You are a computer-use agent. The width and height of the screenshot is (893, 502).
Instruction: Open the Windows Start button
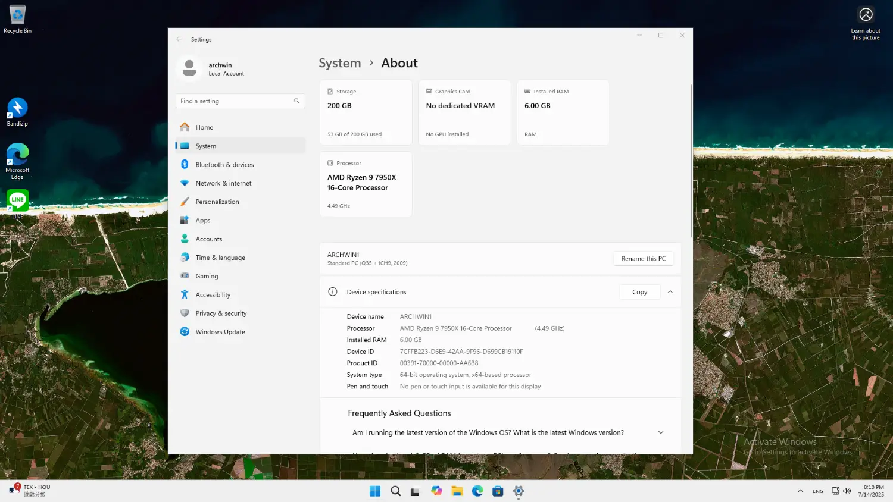coord(375,491)
